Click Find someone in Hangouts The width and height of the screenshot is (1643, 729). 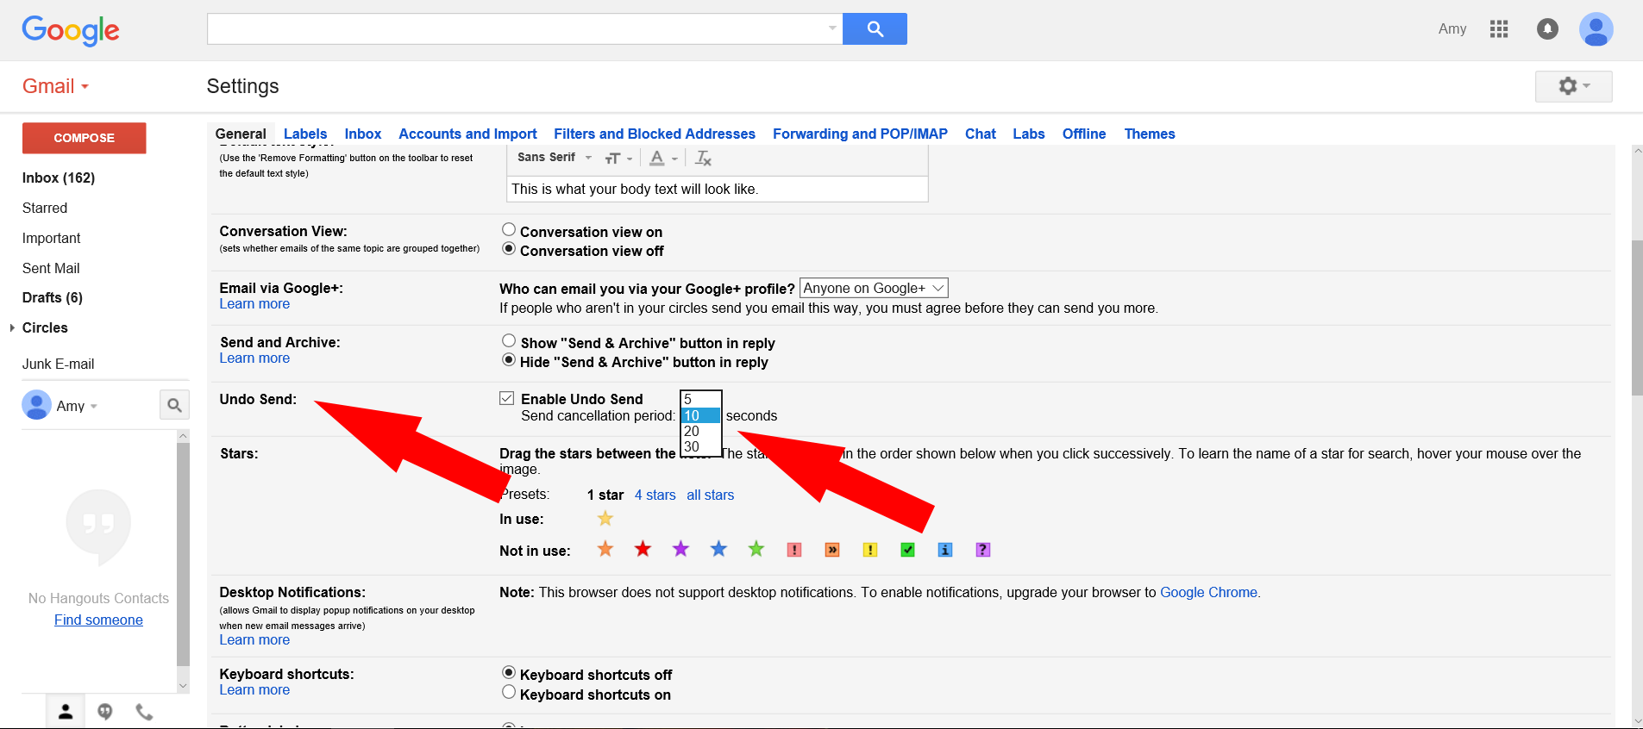pyautogui.click(x=98, y=620)
